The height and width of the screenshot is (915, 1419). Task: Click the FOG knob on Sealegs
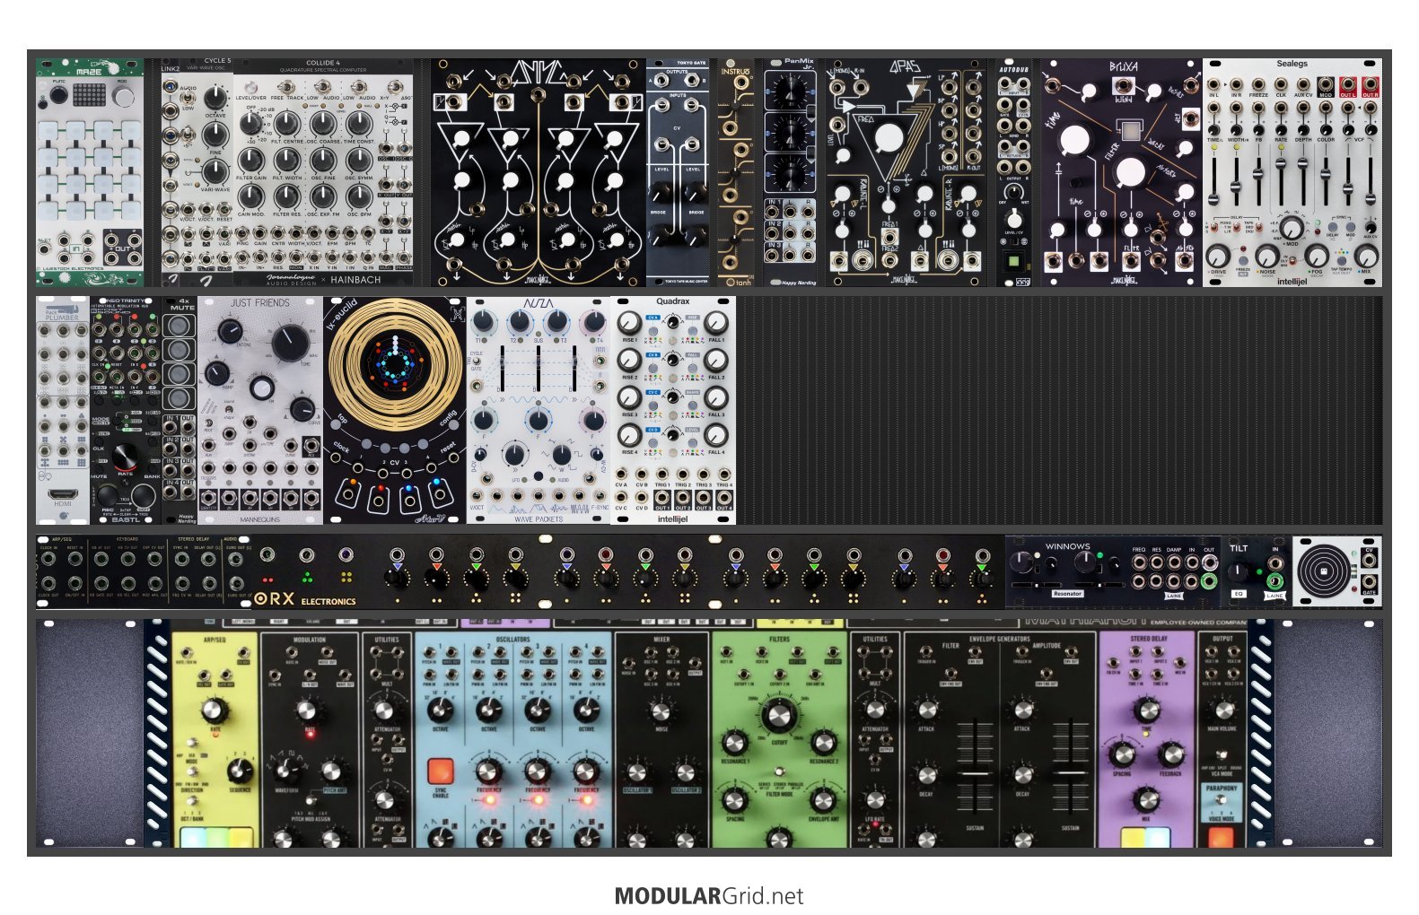(x=1317, y=255)
